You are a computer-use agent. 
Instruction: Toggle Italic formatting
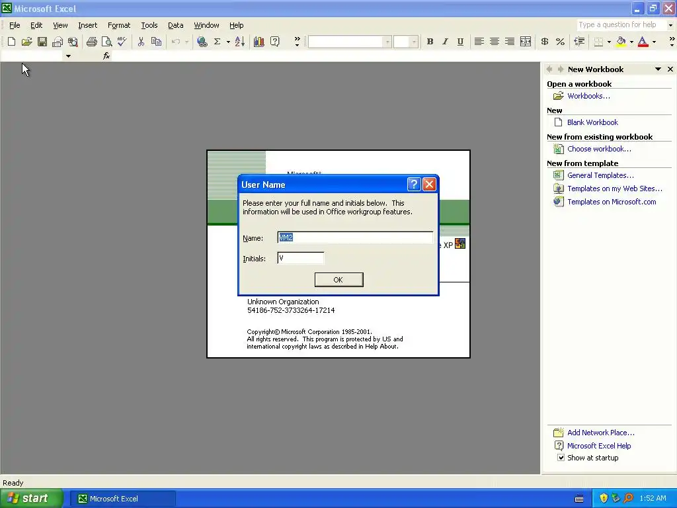click(x=445, y=42)
